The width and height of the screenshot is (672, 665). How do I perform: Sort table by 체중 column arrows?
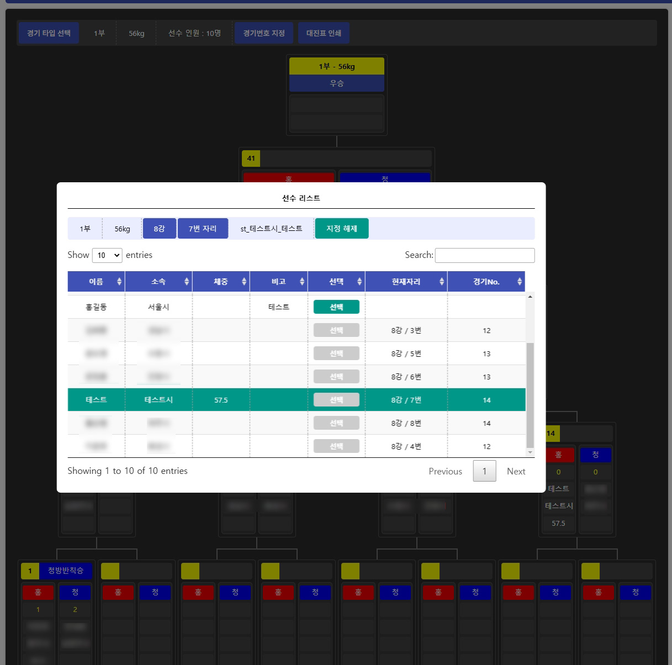coord(244,282)
